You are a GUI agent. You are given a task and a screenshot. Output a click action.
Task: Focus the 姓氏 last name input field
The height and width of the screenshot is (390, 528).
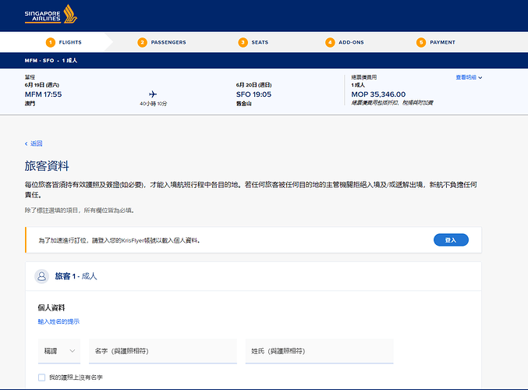(x=319, y=351)
